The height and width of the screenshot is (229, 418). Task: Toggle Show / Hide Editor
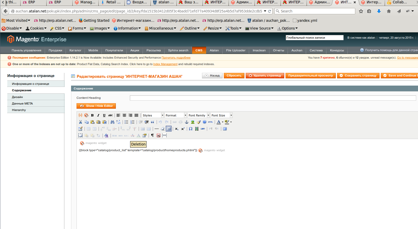click(96, 106)
